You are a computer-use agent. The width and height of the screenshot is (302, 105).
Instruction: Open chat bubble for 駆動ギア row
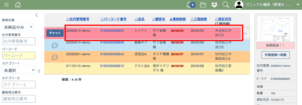(x=55, y=45)
